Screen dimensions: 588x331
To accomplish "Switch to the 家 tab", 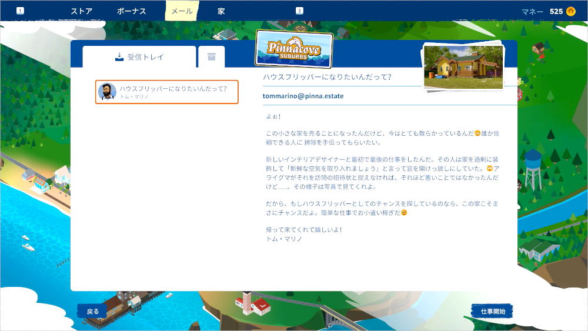I will (221, 11).
